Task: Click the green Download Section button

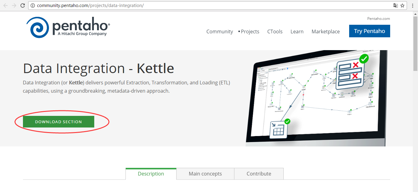Action: coord(58,122)
